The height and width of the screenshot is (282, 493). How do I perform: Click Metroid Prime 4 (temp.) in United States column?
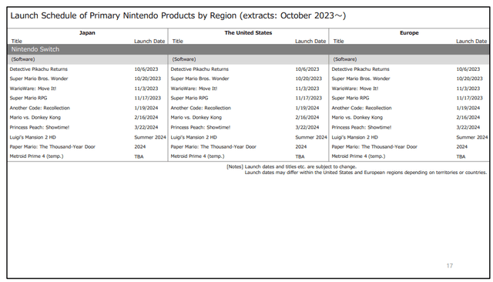[x=197, y=156]
